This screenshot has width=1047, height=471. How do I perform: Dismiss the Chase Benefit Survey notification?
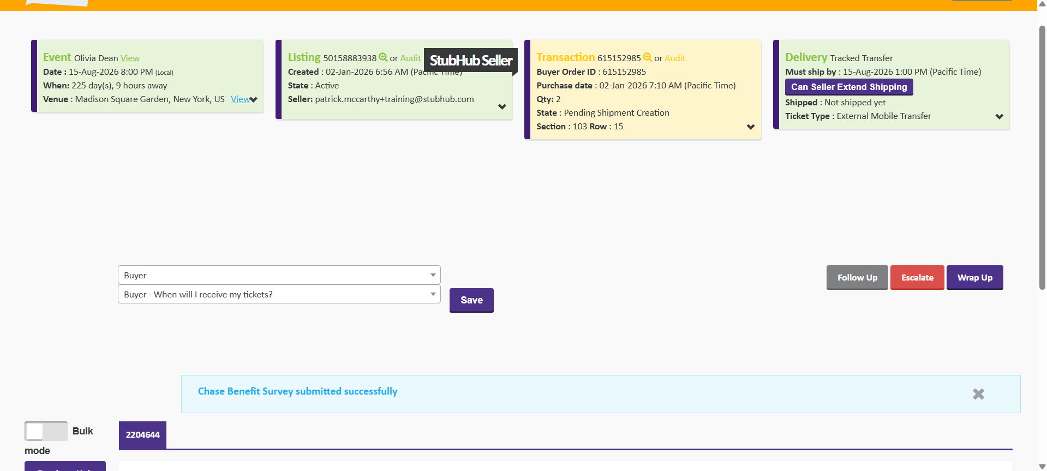pyautogui.click(x=978, y=394)
